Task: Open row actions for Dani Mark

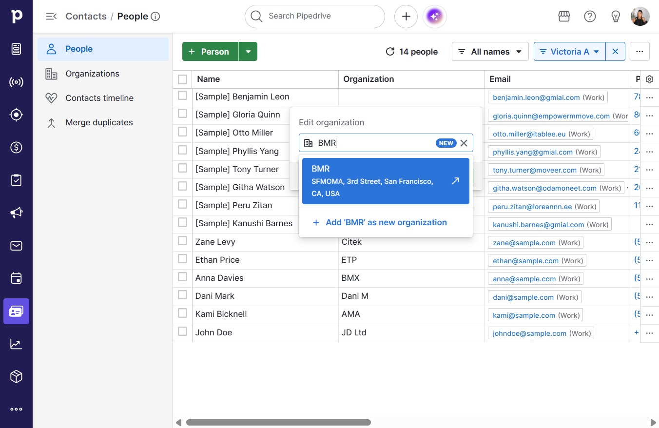Action: (649, 297)
